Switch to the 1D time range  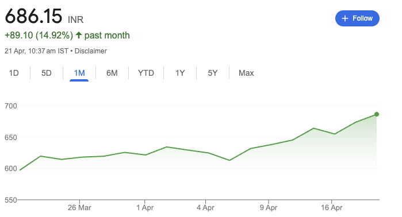(x=14, y=73)
